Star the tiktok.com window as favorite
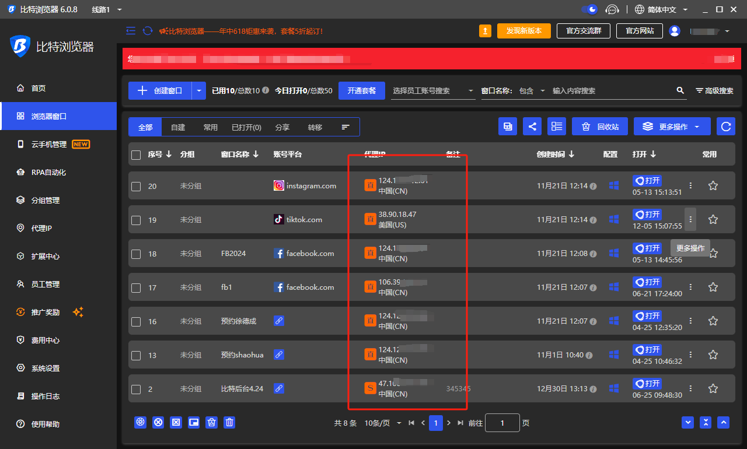Image resolution: width=747 pixels, height=449 pixels. [713, 219]
